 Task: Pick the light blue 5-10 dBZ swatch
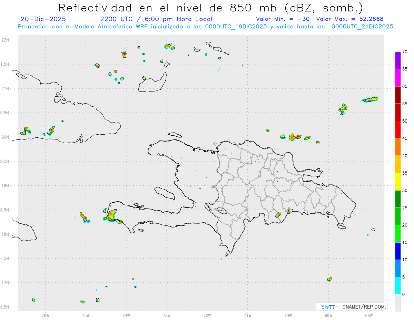pos(398,269)
